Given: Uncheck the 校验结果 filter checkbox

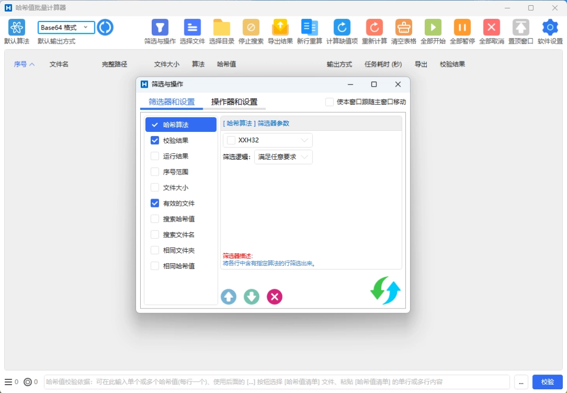Looking at the screenshot, I should pos(153,140).
